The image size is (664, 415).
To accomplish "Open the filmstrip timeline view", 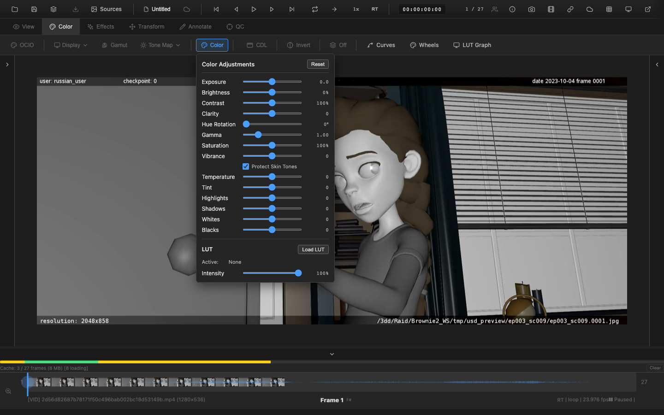I will click(x=551, y=9).
